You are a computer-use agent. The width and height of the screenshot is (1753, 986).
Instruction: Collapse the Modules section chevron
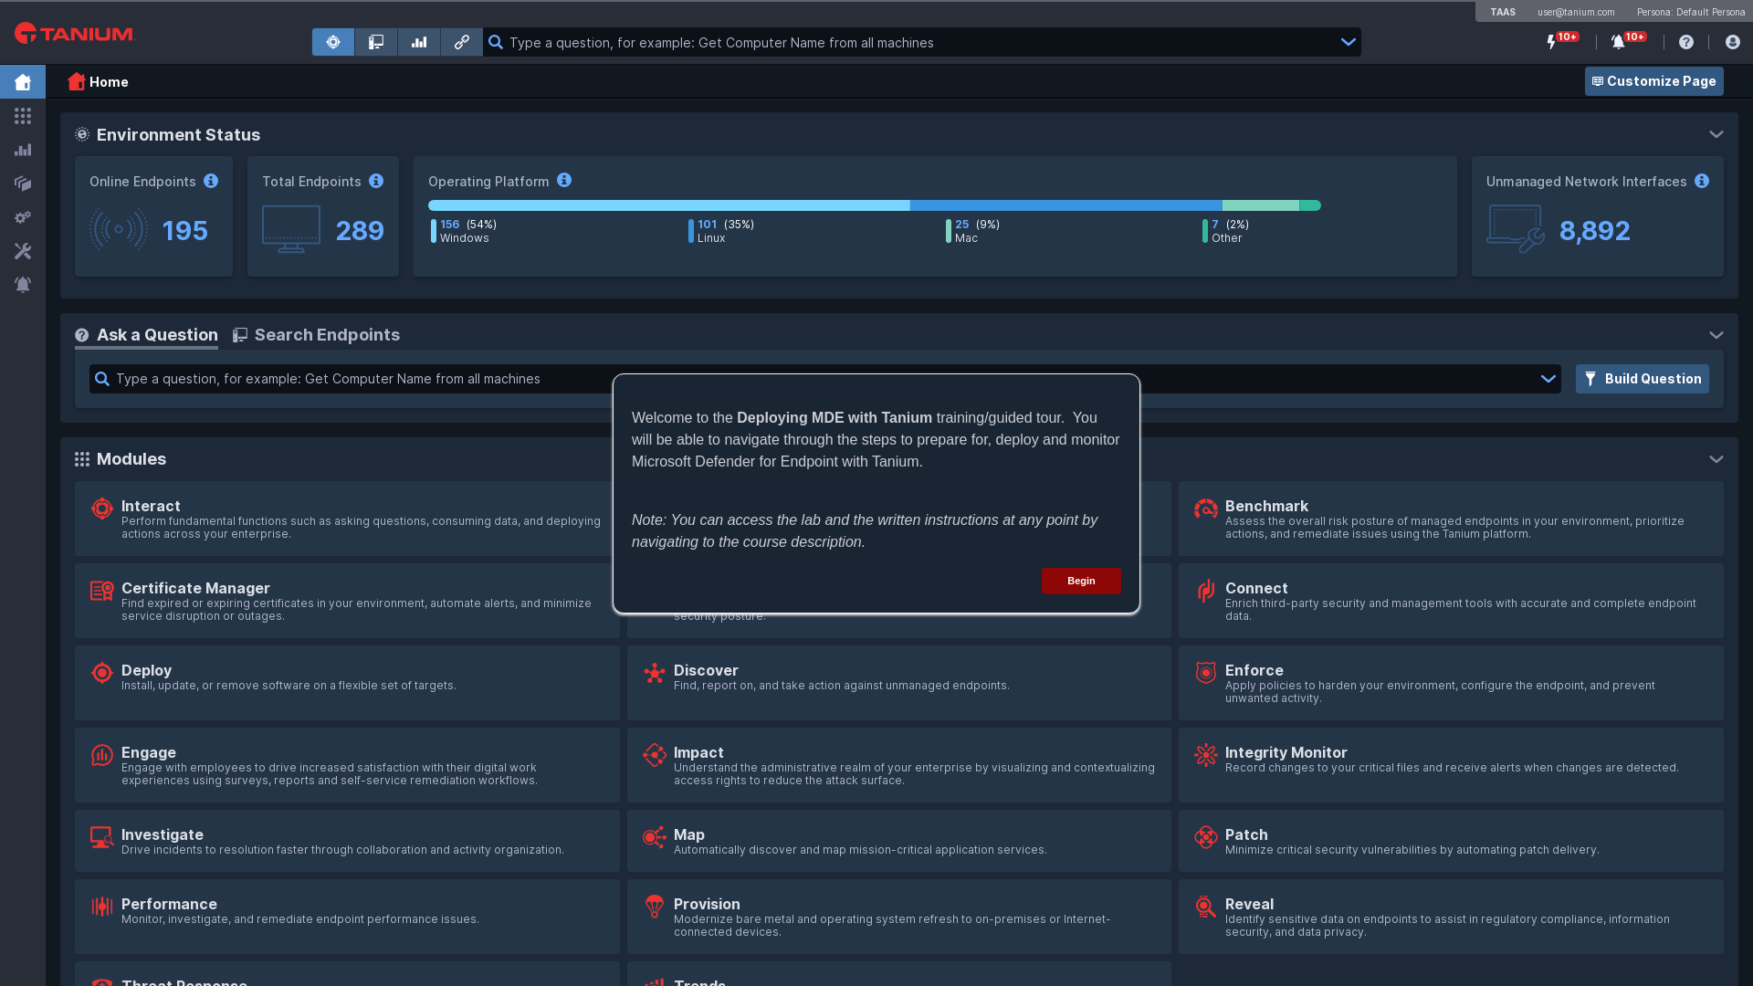coord(1716,459)
